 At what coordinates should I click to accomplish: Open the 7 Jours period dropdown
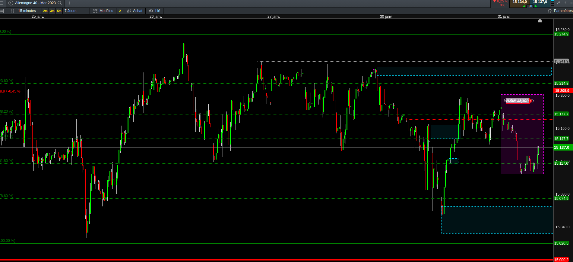tap(76, 11)
